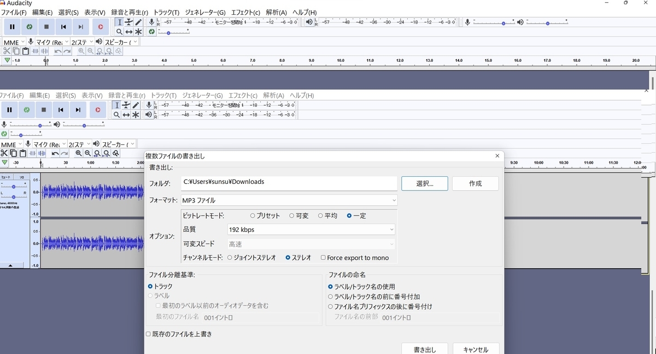Click the 選択... folder button
Viewport: 656px width, 354px height.
(x=425, y=183)
